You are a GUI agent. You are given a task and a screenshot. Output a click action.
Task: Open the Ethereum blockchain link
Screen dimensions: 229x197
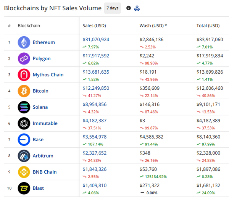(44, 42)
